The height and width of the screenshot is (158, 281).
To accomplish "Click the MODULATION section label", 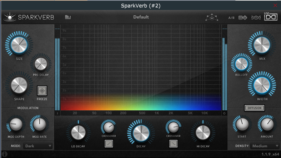I will [x=28, y=108].
